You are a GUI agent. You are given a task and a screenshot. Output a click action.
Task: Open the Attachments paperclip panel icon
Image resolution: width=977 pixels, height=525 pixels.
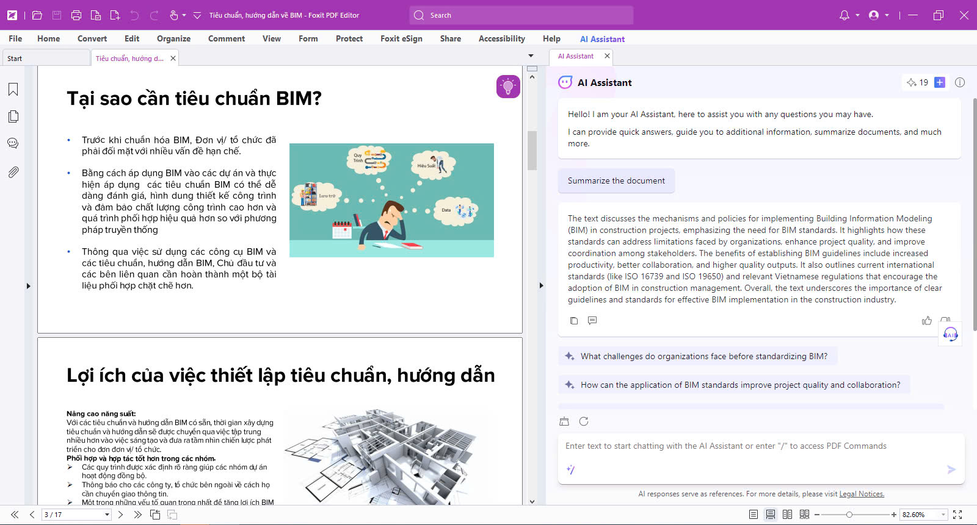[x=13, y=173]
